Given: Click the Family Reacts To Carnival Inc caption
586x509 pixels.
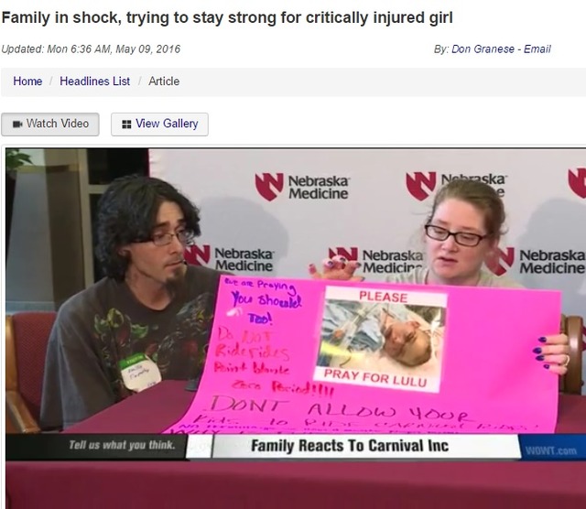Looking at the screenshot, I should coord(350,446).
